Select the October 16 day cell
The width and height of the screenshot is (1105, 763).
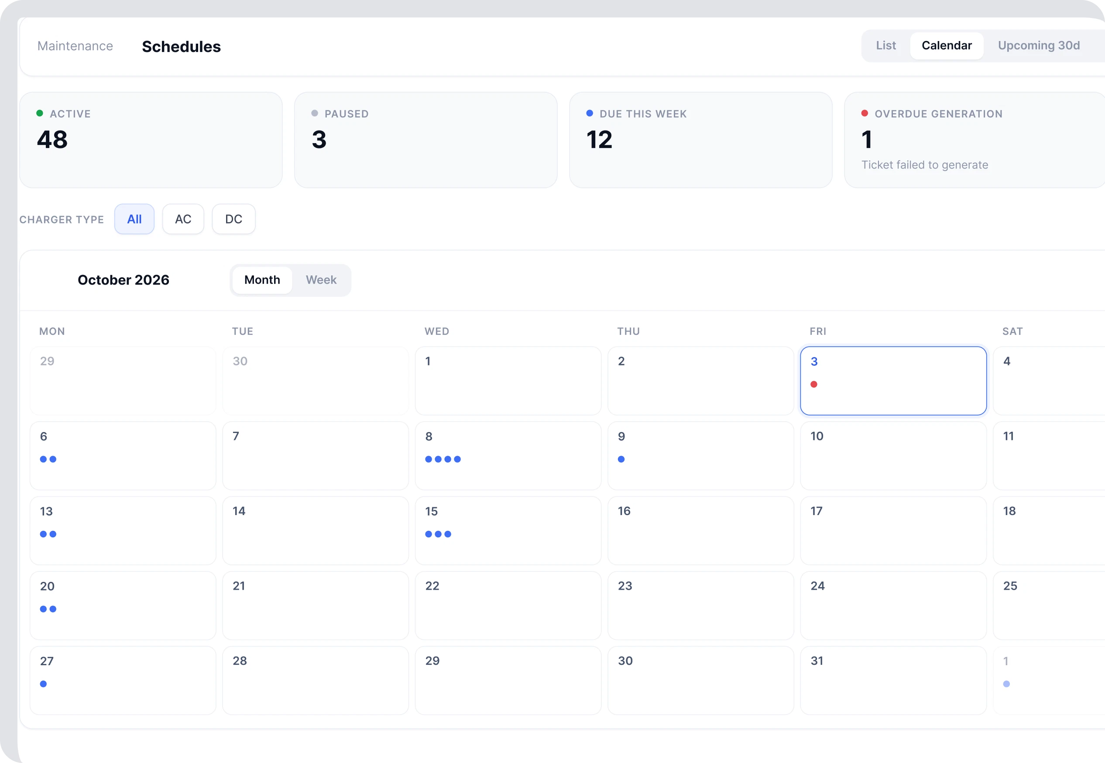pos(700,531)
